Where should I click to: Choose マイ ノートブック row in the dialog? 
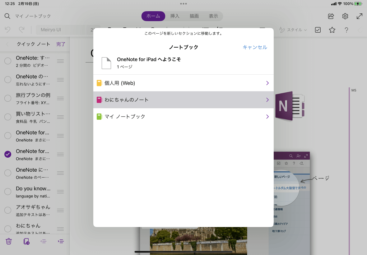pyautogui.click(x=183, y=117)
